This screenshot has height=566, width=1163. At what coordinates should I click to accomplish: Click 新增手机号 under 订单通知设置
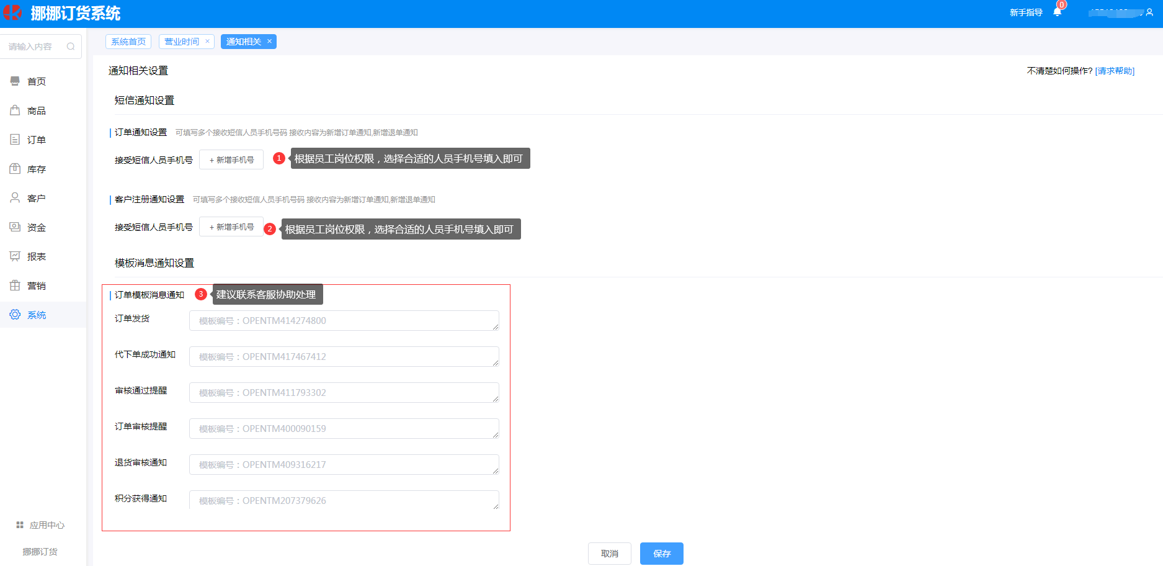[231, 160]
